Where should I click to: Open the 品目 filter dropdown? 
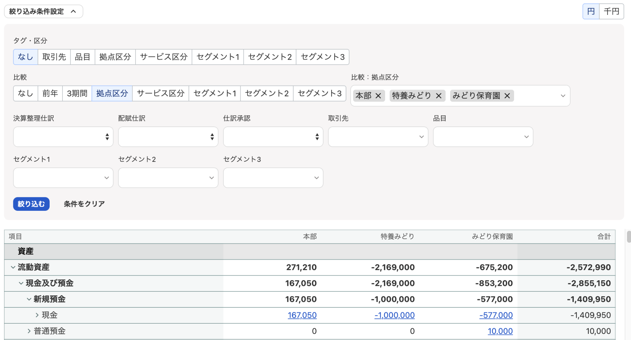coord(483,137)
